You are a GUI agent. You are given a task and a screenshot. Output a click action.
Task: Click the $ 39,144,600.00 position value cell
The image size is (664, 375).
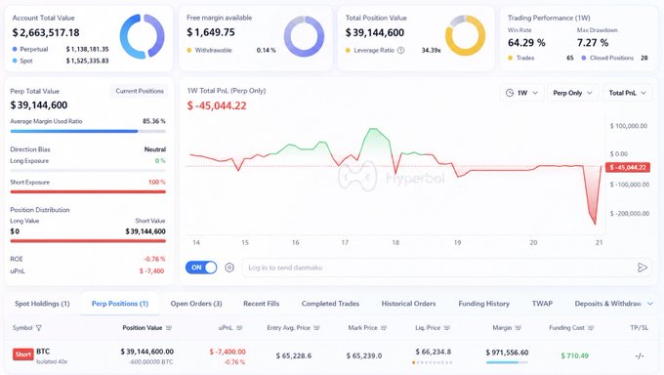pos(146,352)
